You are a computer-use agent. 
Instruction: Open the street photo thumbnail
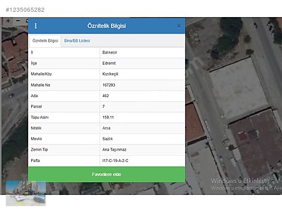26,193
